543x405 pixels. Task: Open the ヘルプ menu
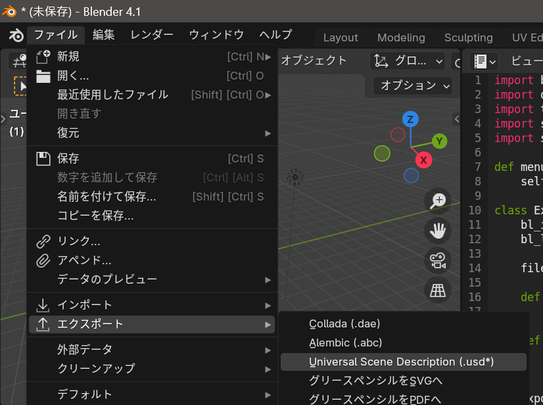[x=275, y=35]
